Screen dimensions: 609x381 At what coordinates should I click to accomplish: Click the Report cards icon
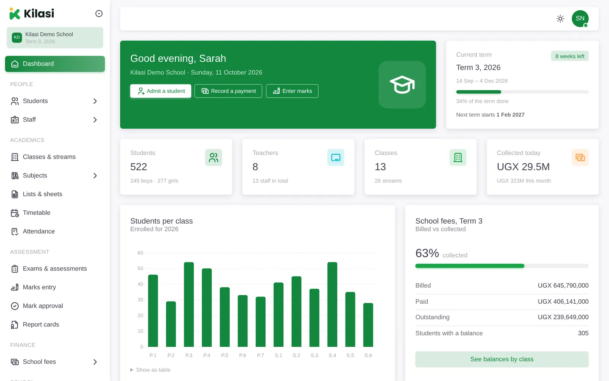(15, 325)
